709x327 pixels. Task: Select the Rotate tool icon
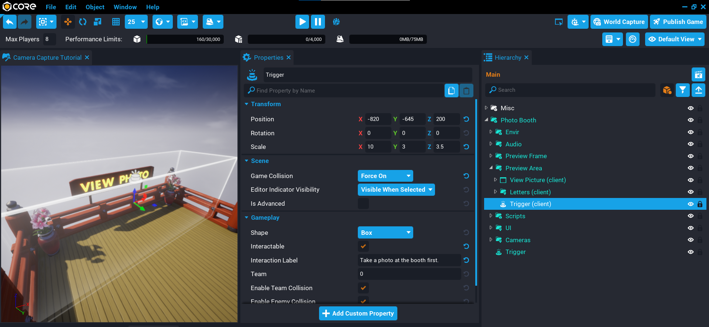click(x=83, y=22)
